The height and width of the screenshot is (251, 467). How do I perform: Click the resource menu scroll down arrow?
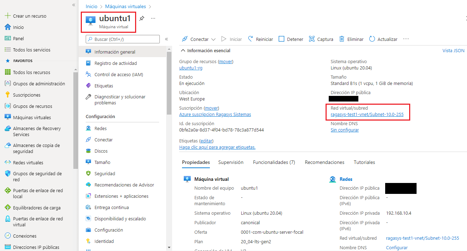(x=169, y=247)
